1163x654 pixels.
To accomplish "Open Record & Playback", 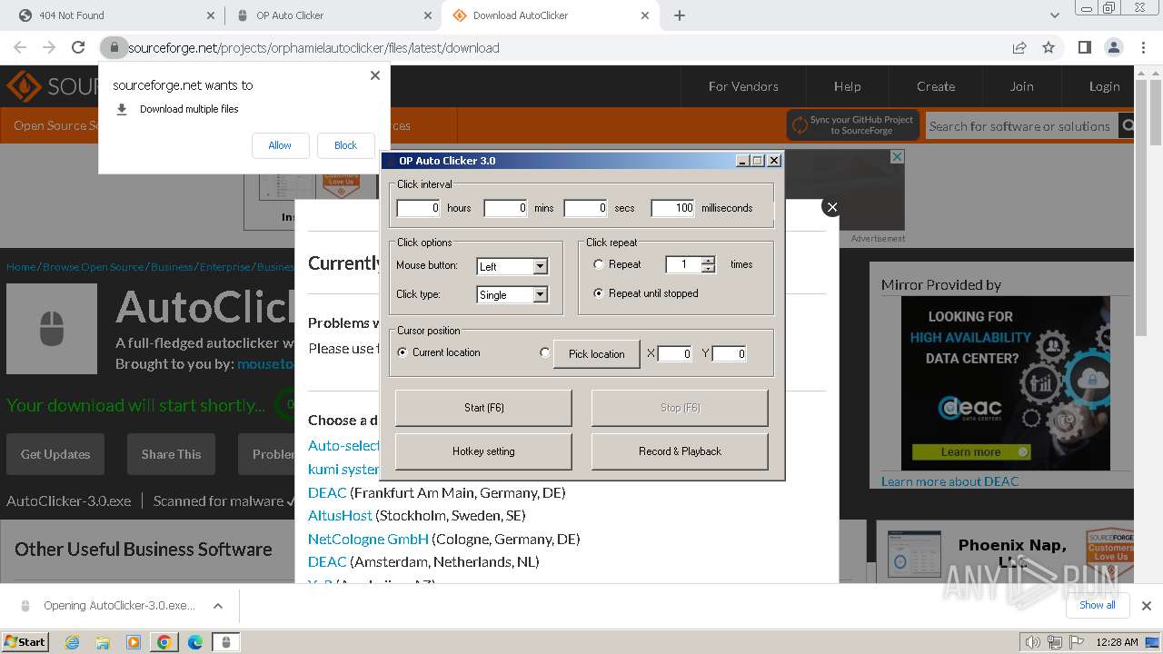I will point(680,451).
